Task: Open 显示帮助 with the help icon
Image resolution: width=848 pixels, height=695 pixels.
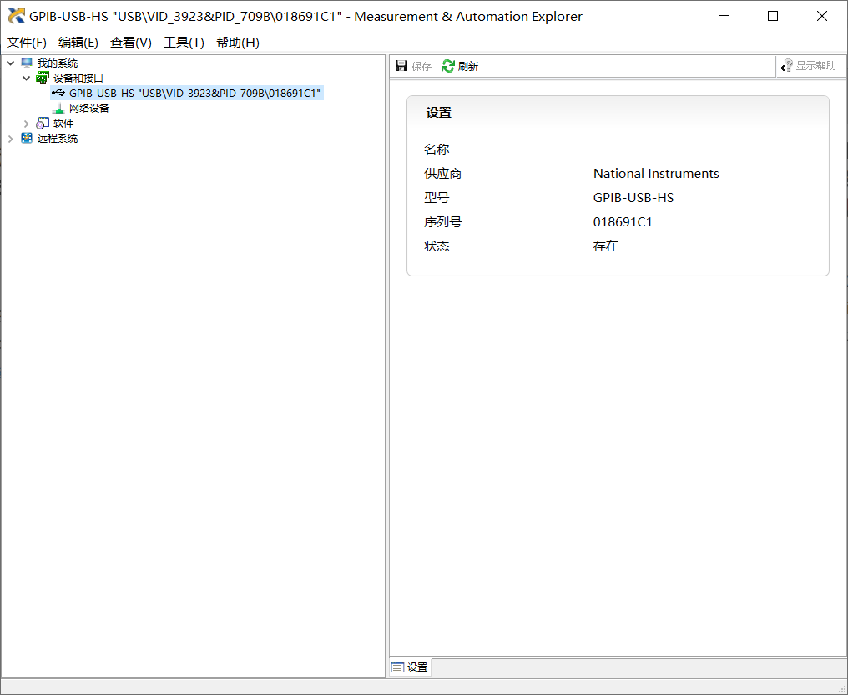Action: (x=785, y=65)
